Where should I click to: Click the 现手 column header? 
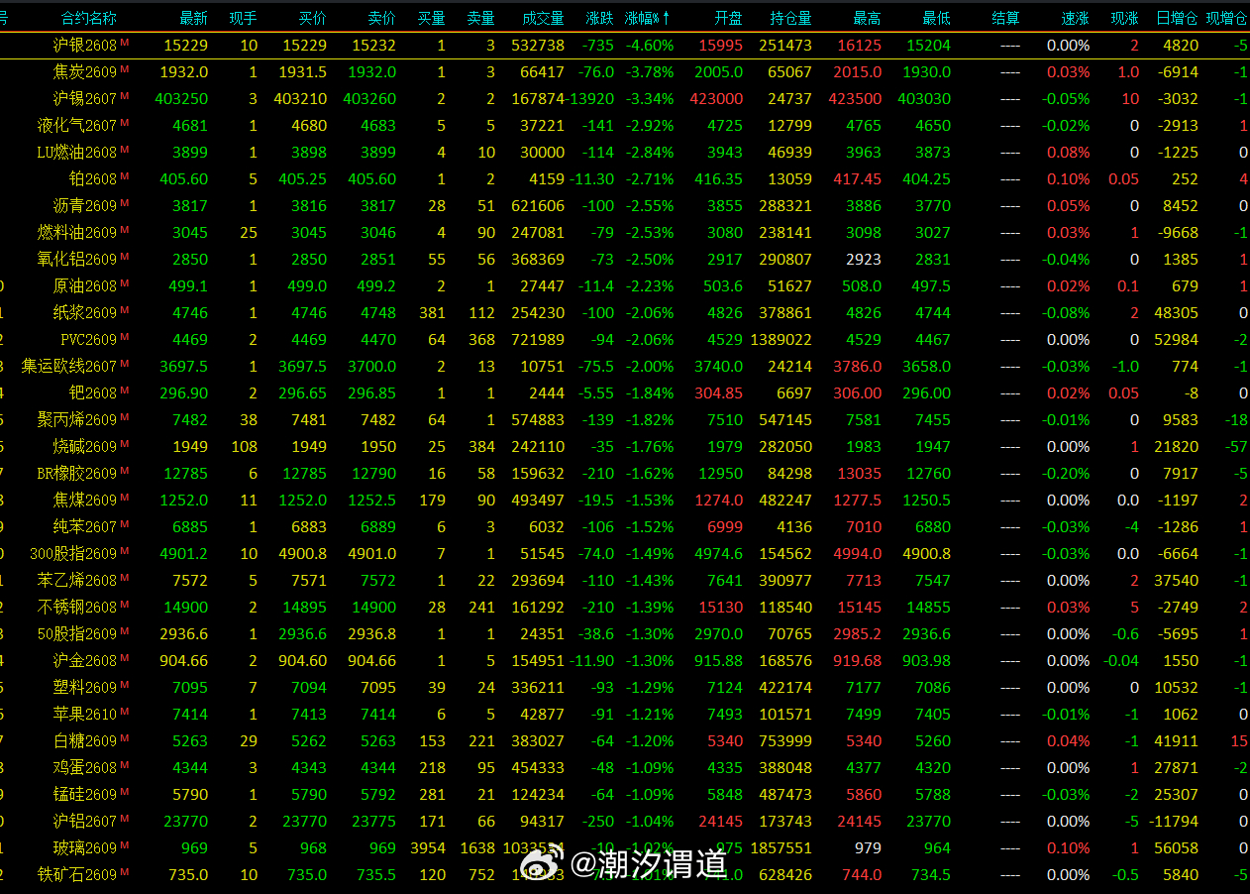(x=243, y=18)
